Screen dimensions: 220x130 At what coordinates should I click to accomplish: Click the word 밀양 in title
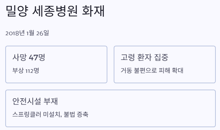coord(17,11)
